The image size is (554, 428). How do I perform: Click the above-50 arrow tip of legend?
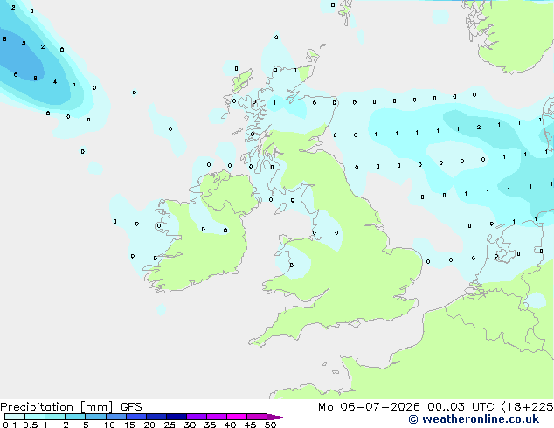pos(277,417)
